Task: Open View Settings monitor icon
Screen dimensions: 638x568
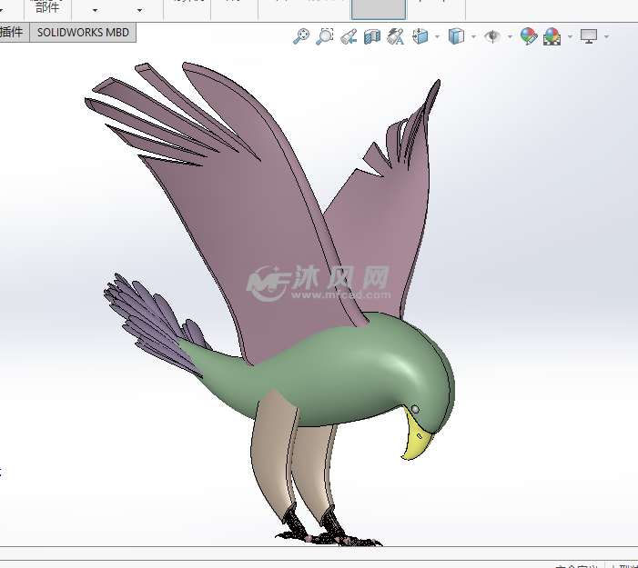Action: pos(589,36)
